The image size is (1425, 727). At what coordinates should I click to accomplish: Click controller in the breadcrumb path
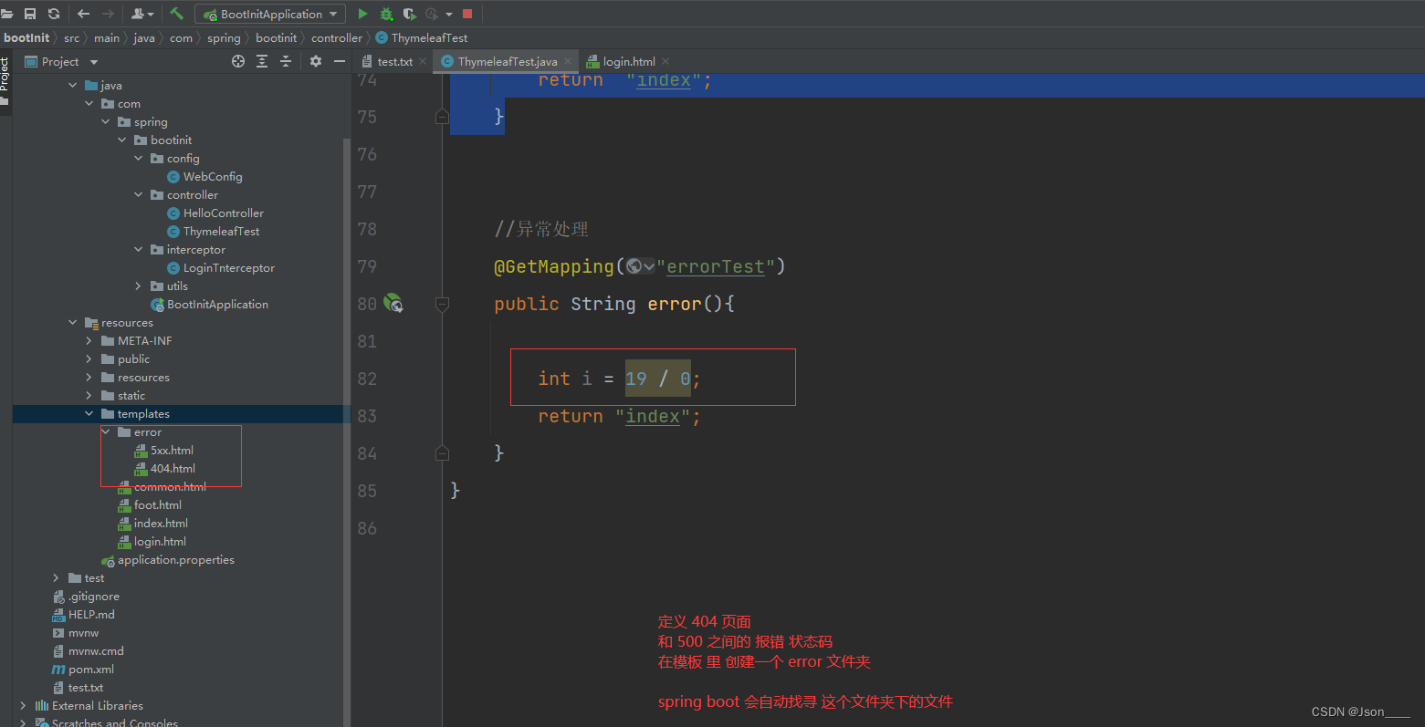point(336,37)
